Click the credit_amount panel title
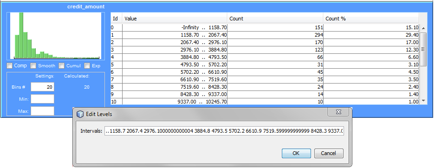The image size is (435, 168). (x=86, y=6)
